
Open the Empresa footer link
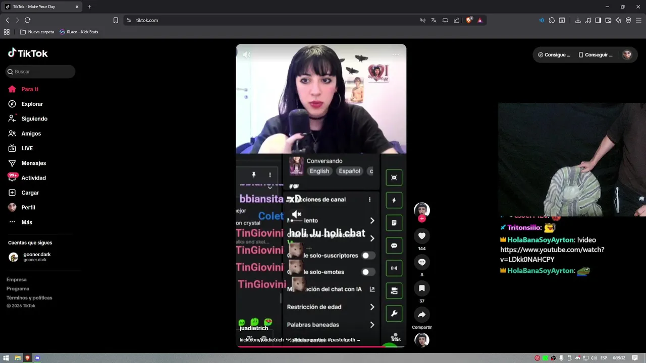[x=17, y=280]
